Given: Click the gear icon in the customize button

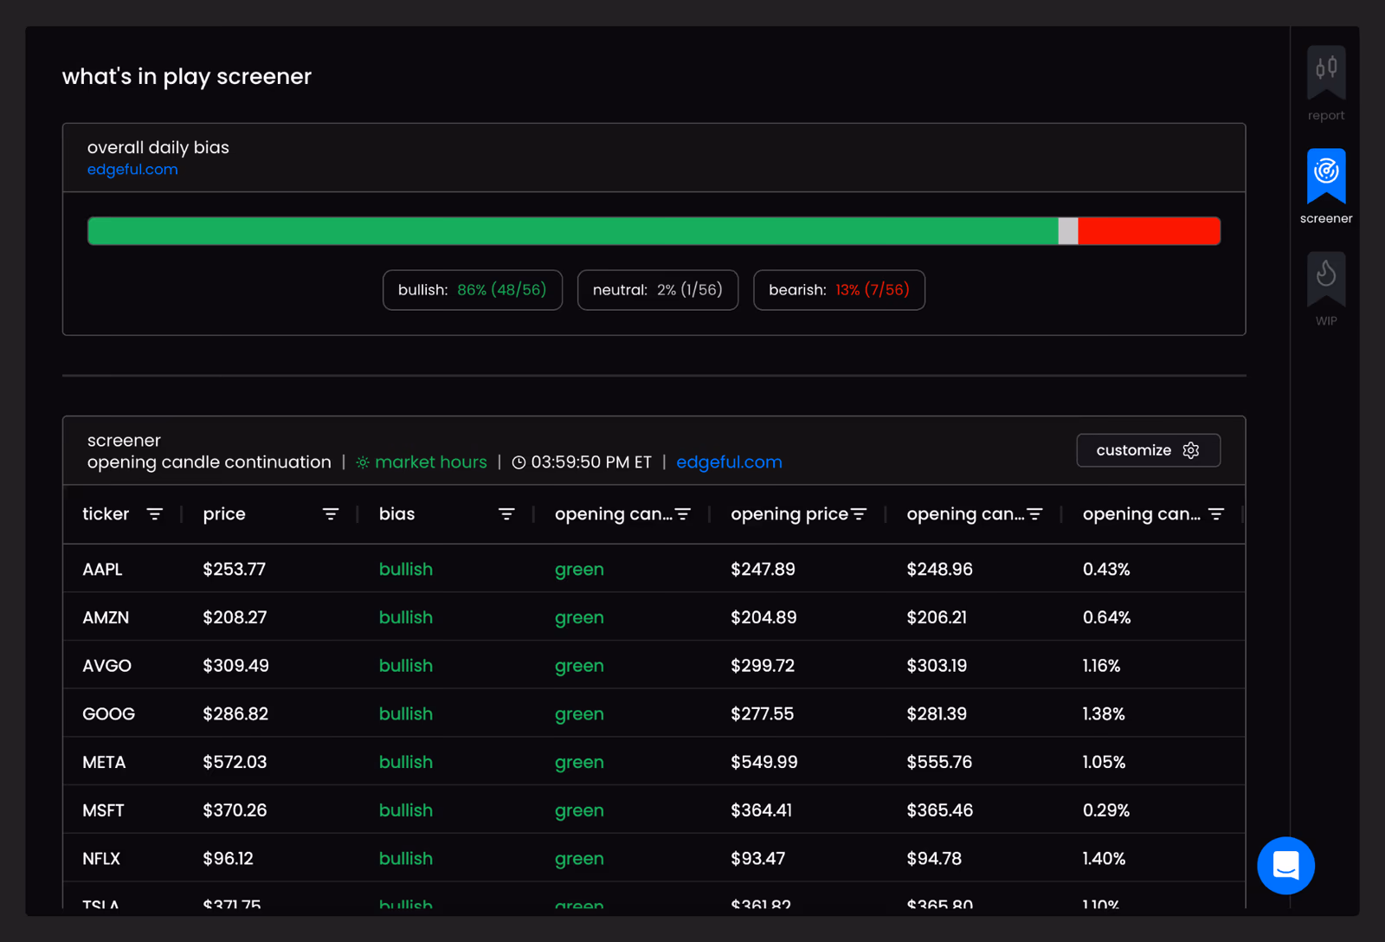Looking at the screenshot, I should coord(1191,450).
